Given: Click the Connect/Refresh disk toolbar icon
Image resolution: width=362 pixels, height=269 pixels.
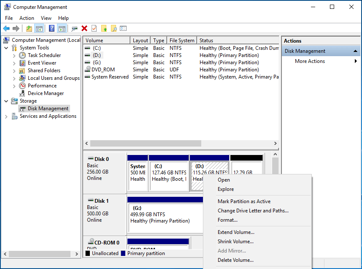Looking at the screenshot, I should pos(74,28).
